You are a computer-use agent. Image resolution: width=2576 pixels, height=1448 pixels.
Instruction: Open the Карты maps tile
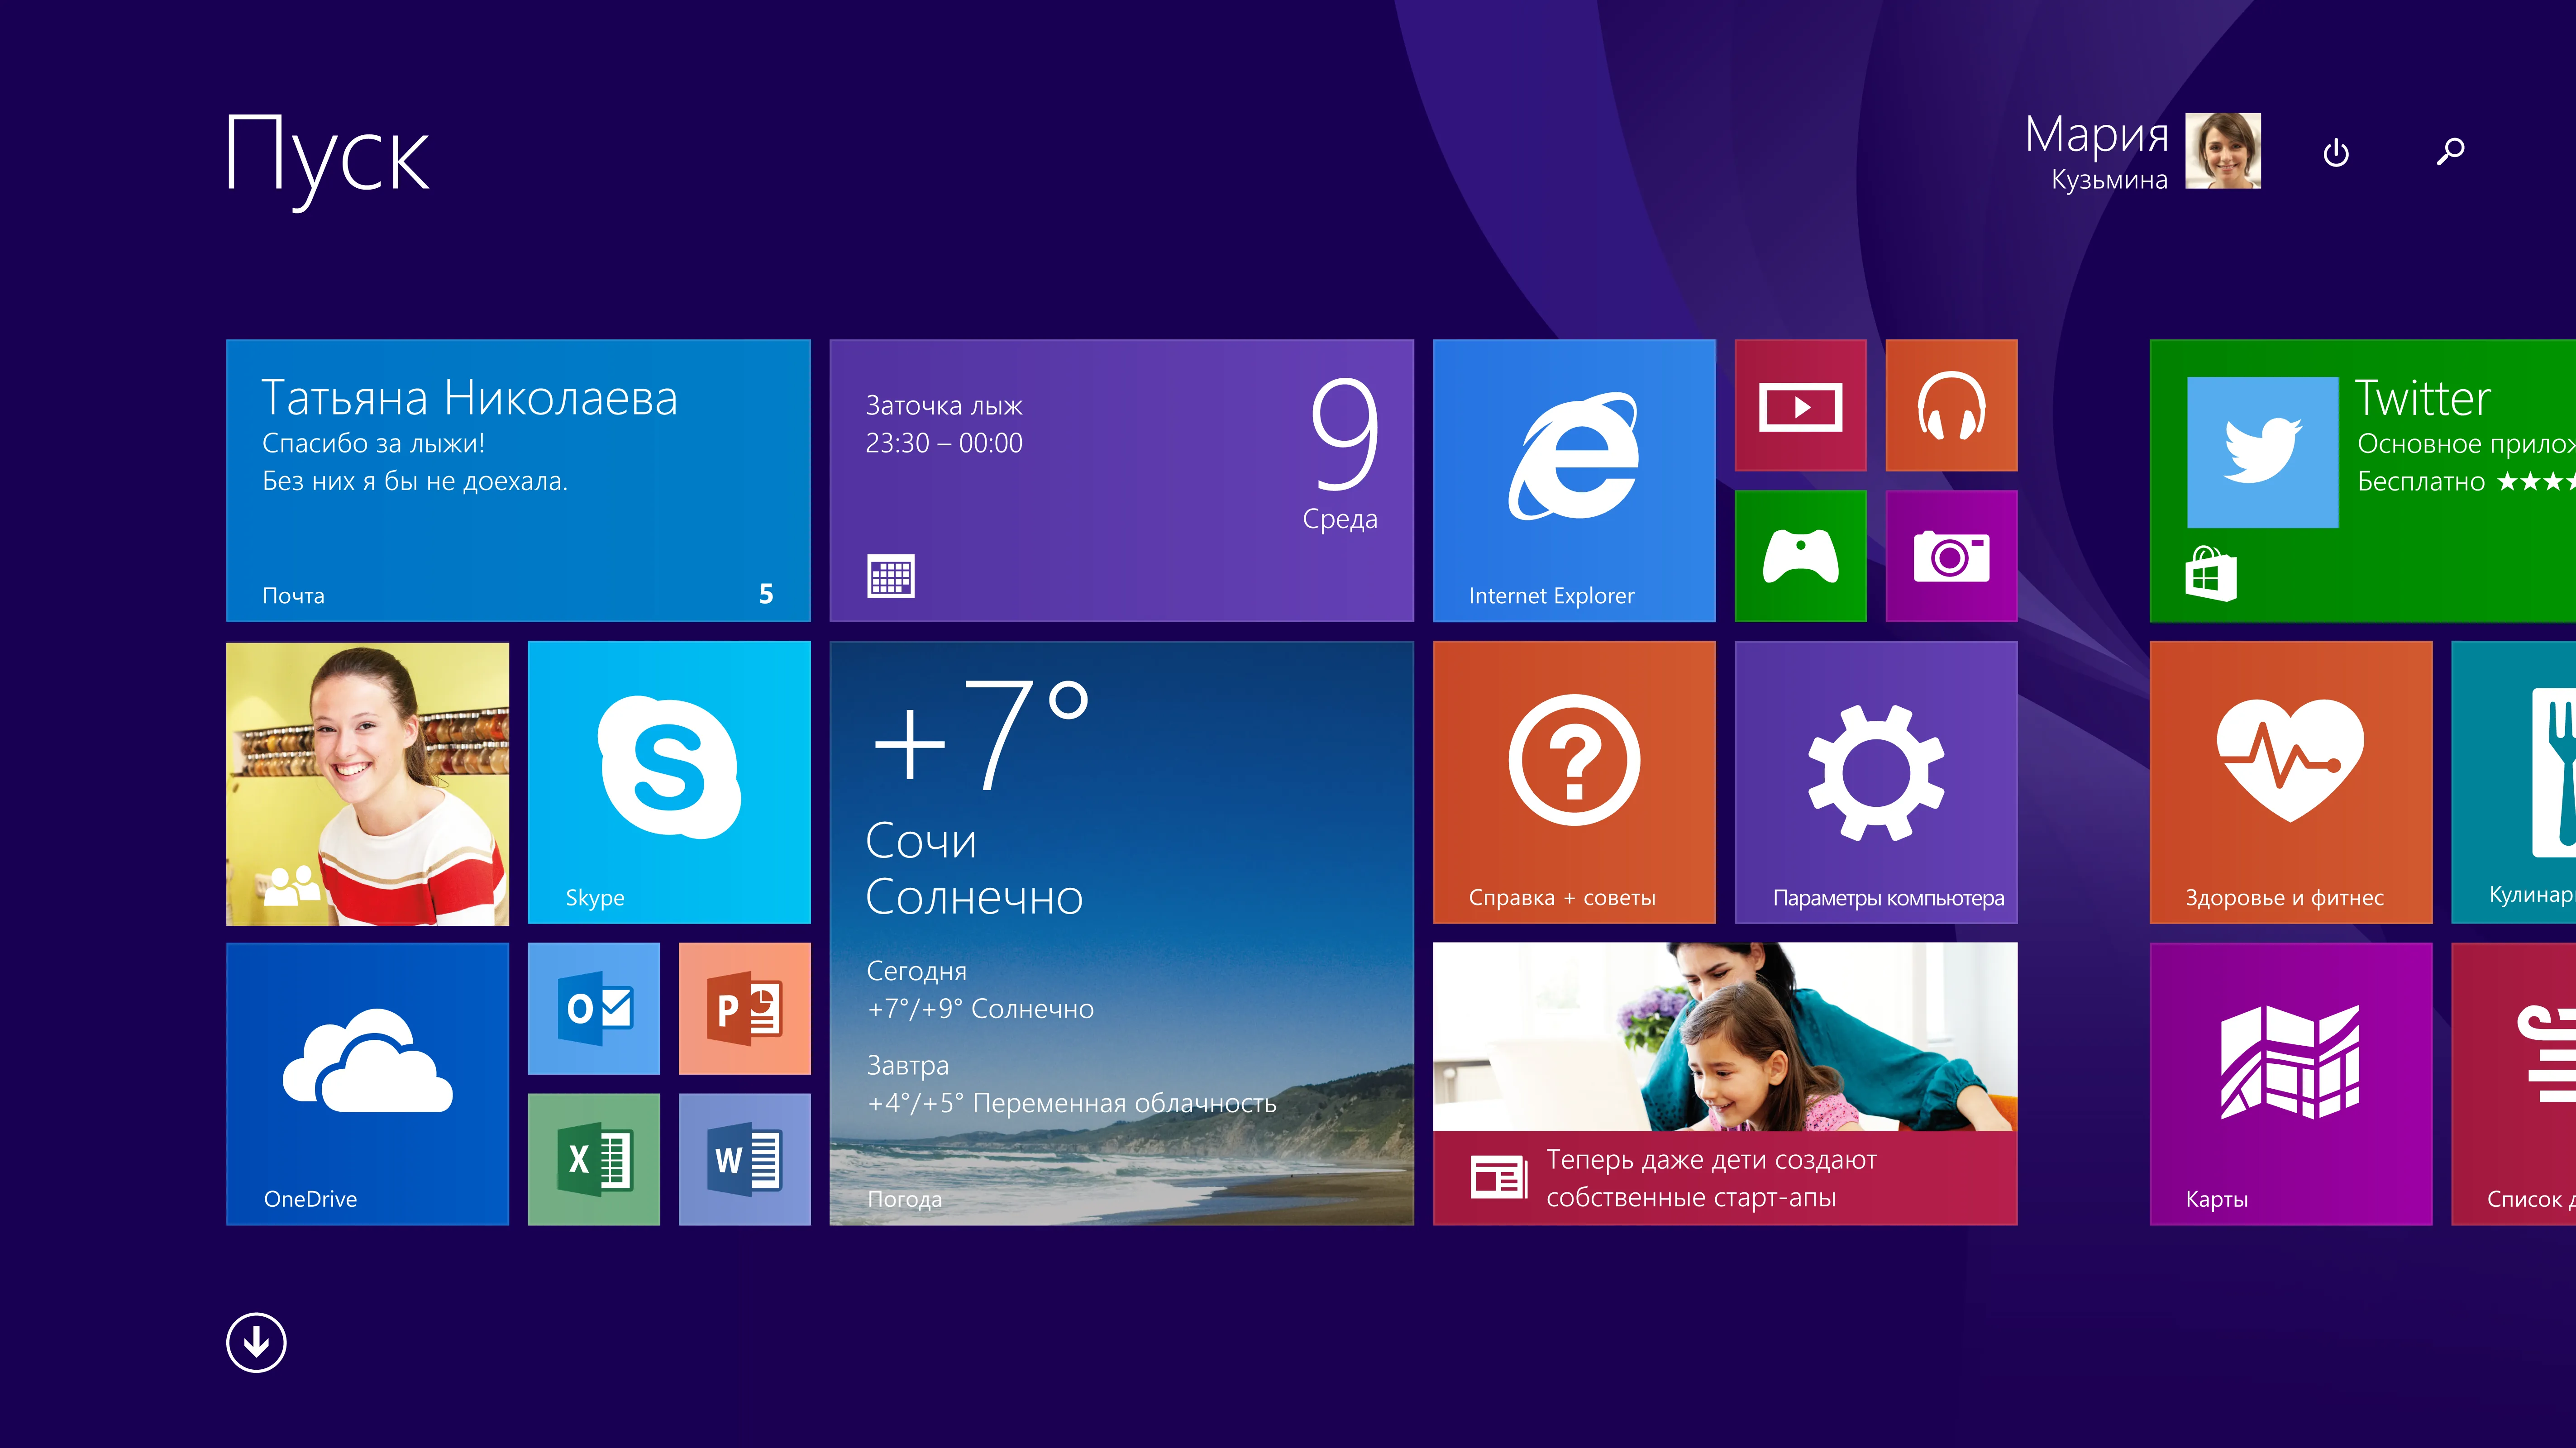click(x=2291, y=1084)
